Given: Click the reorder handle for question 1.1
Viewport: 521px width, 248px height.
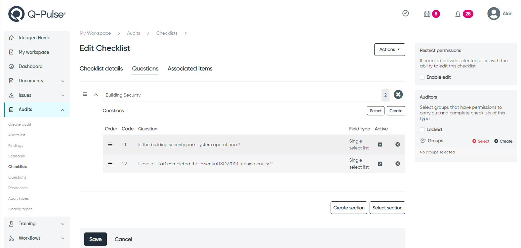Looking at the screenshot, I should pos(110,145).
